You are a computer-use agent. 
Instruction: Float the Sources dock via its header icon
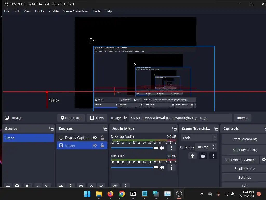pyautogui.click(x=105, y=129)
